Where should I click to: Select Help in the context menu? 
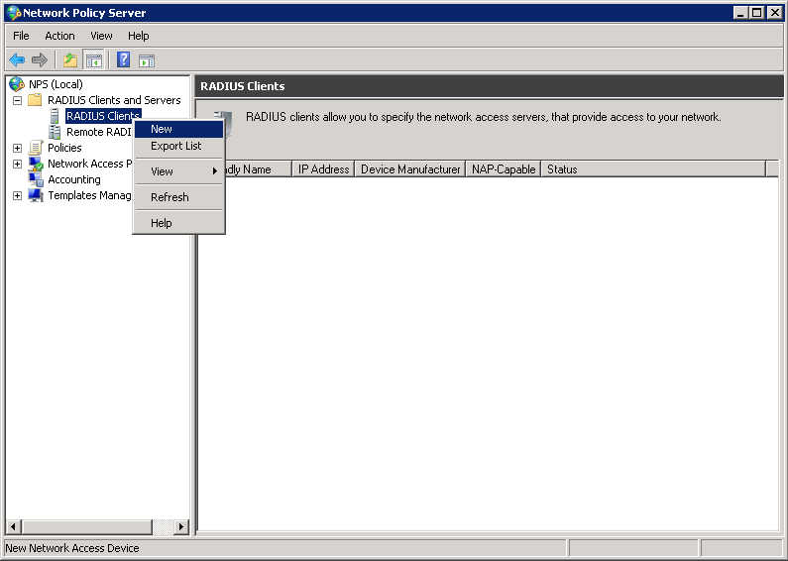pos(178,223)
